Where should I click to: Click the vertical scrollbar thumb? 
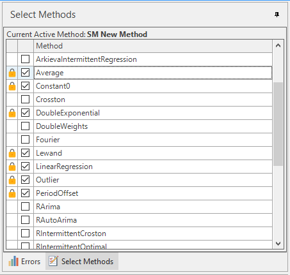(x=278, y=124)
